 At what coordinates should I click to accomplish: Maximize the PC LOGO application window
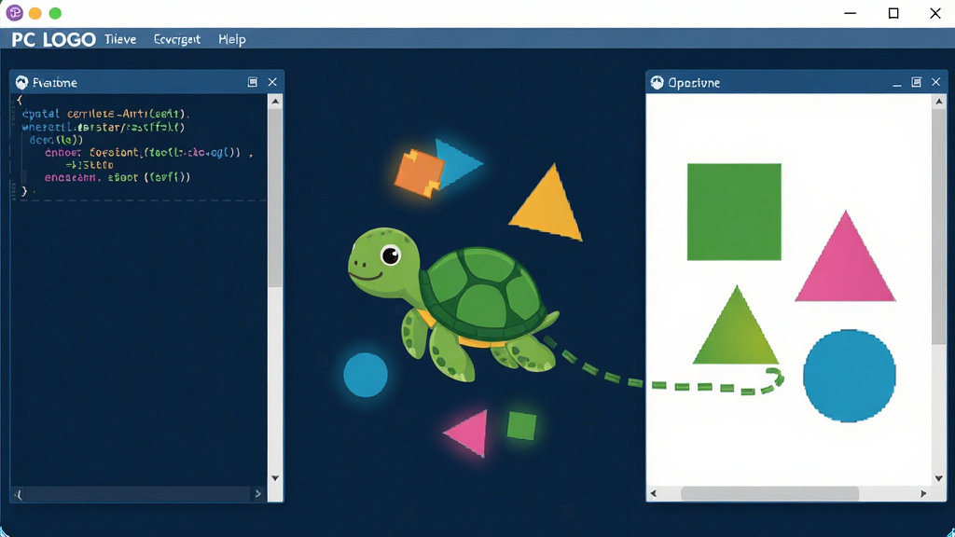893,13
